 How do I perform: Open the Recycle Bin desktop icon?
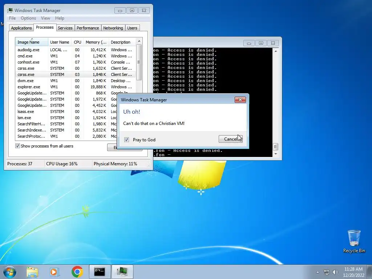coord(354,241)
